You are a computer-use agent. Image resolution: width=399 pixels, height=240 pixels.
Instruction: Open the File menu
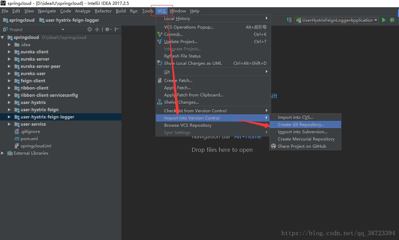point(5,11)
